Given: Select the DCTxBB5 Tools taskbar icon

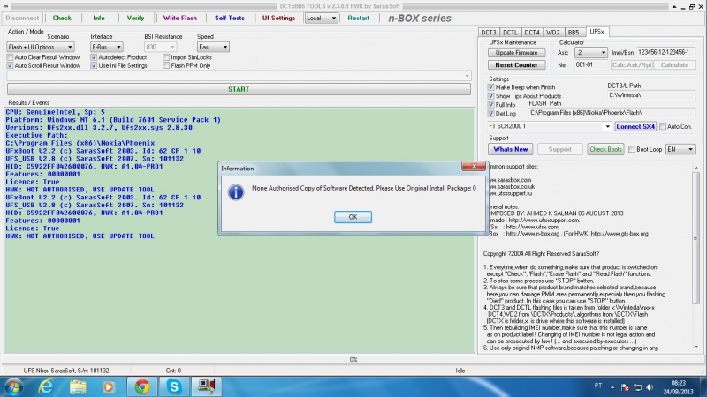Looking at the screenshot, I should pos(207,386).
